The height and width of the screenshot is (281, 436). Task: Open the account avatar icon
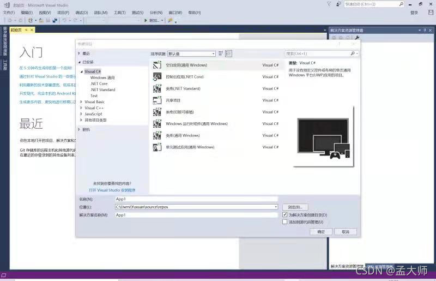click(431, 13)
